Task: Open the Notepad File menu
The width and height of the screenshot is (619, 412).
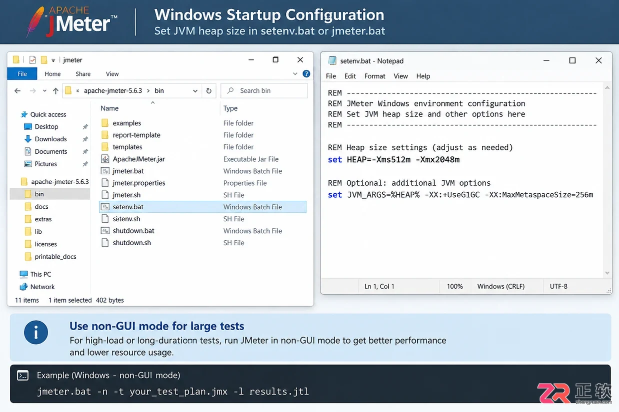Action: pos(331,76)
